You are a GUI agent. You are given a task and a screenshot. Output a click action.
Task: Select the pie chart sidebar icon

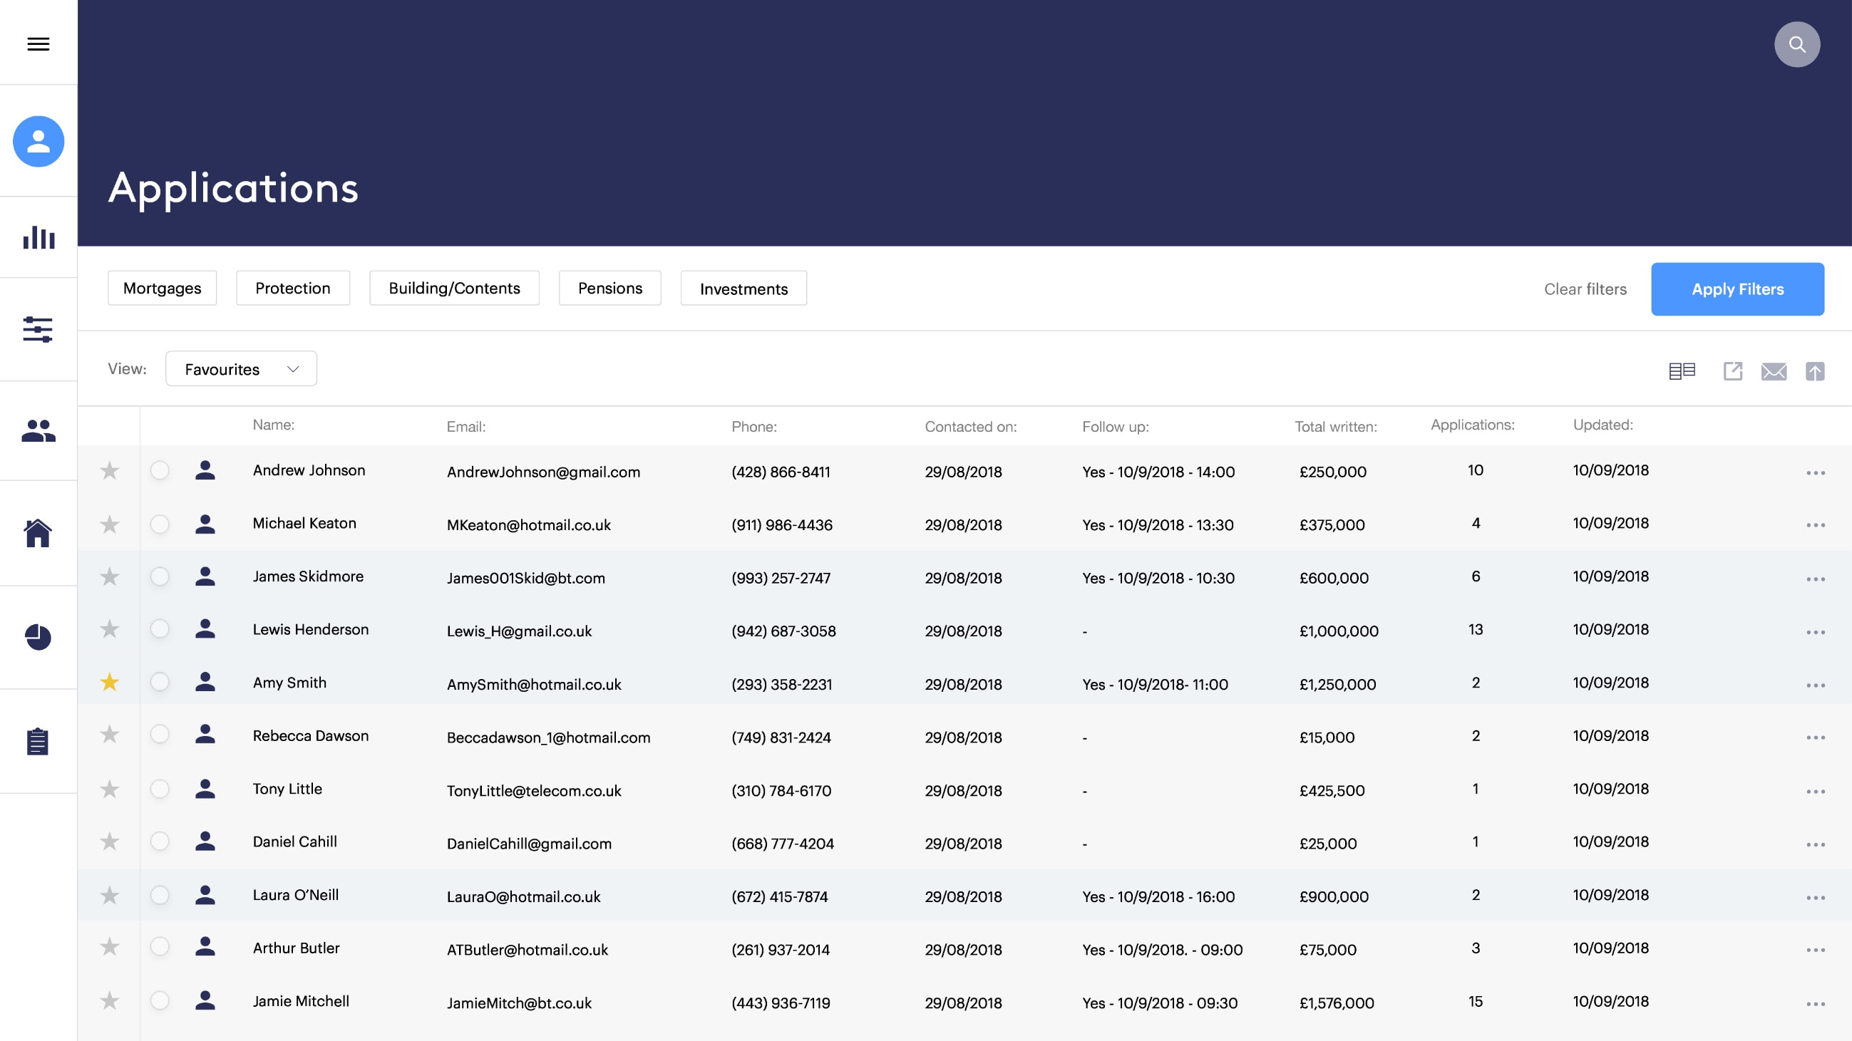[38, 637]
